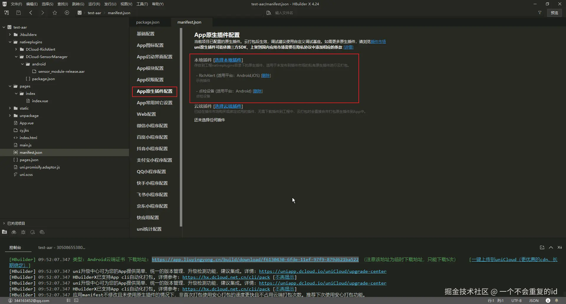Expand the .hbuilderx folder
Image resolution: width=566 pixels, height=304 pixels.
tap(10, 34)
